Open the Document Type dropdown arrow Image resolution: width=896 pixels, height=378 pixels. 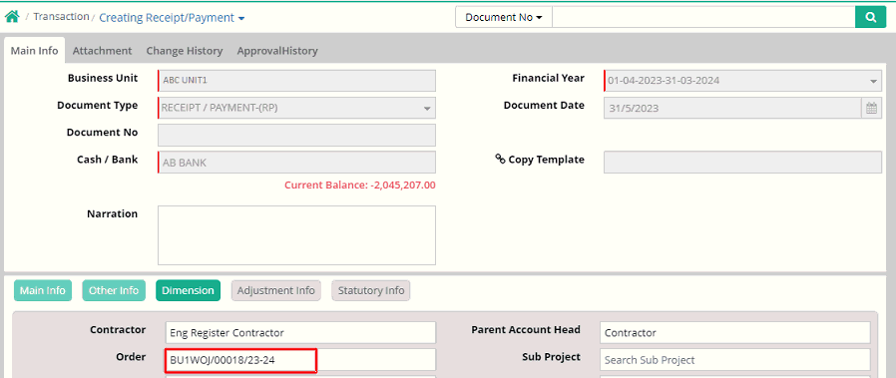427,108
